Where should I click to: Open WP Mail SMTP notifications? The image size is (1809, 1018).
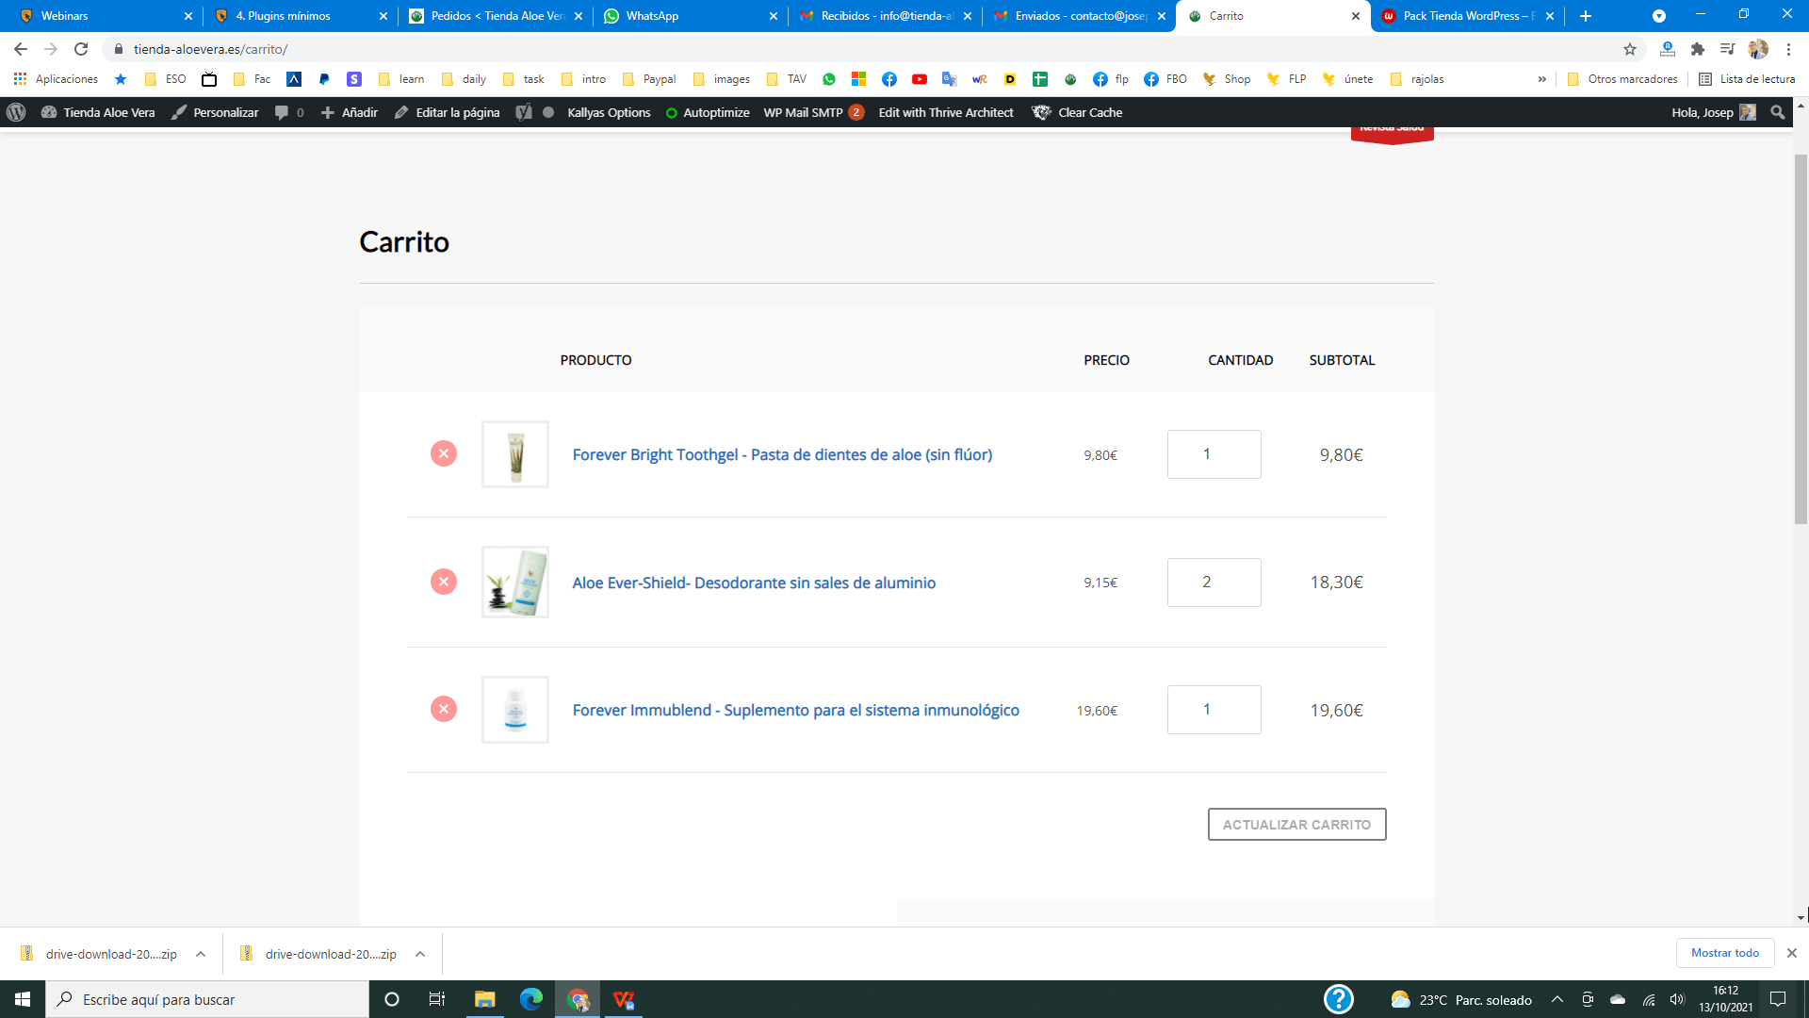pos(813,112)
